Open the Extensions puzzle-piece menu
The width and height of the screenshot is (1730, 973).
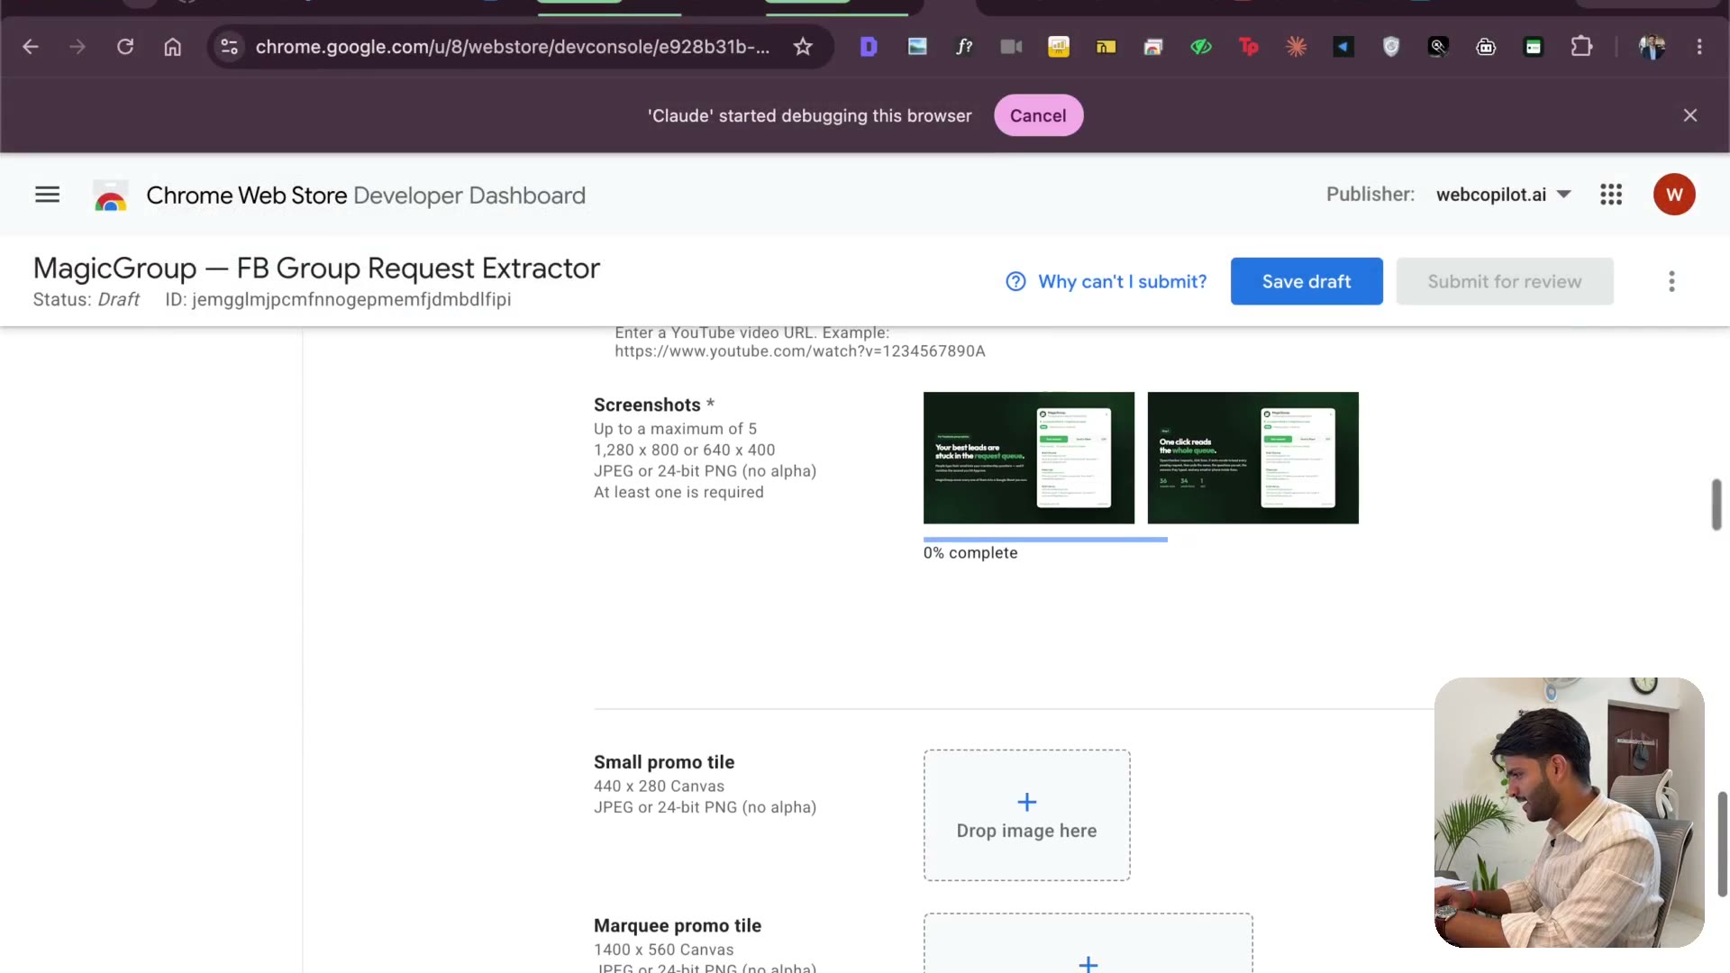(1581, 47)
